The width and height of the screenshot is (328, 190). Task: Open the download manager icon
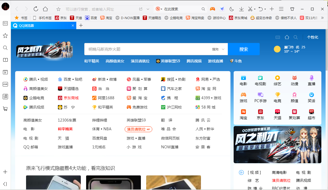point(241,9)
